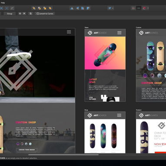Select the Custom artboard label
166x166 pixels.
pos(139,27)
